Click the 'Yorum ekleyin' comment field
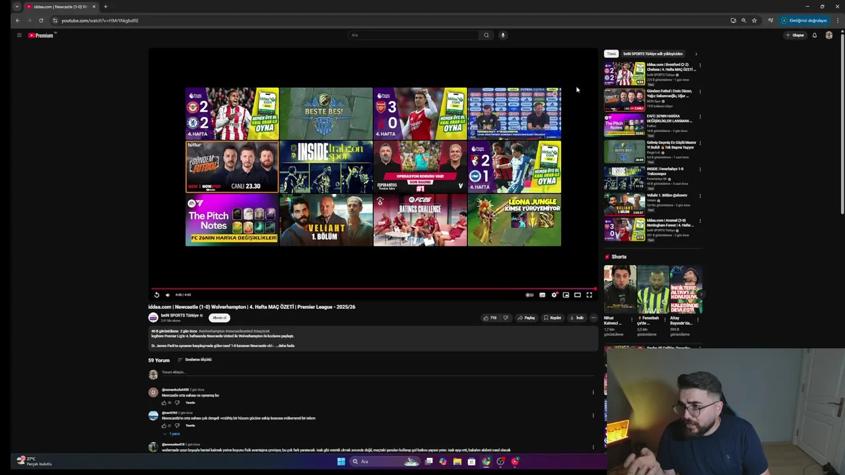Image resolution: width=845 pixels, height=475 pixels. tap(376, 373)
